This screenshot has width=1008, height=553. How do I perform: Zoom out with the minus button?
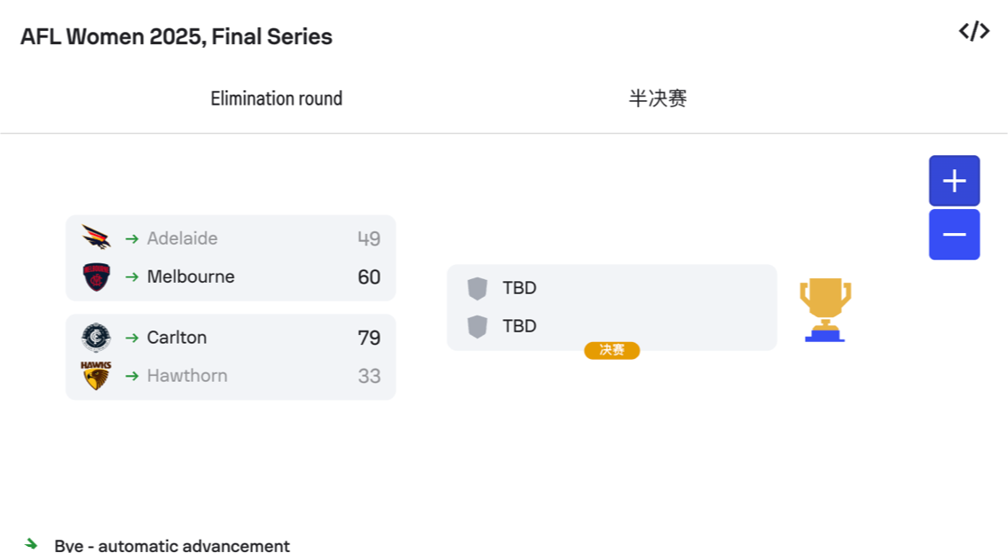click(954, 235)
